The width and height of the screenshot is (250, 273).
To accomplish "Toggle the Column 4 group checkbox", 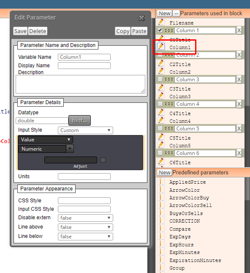I will tap(160, 104).
